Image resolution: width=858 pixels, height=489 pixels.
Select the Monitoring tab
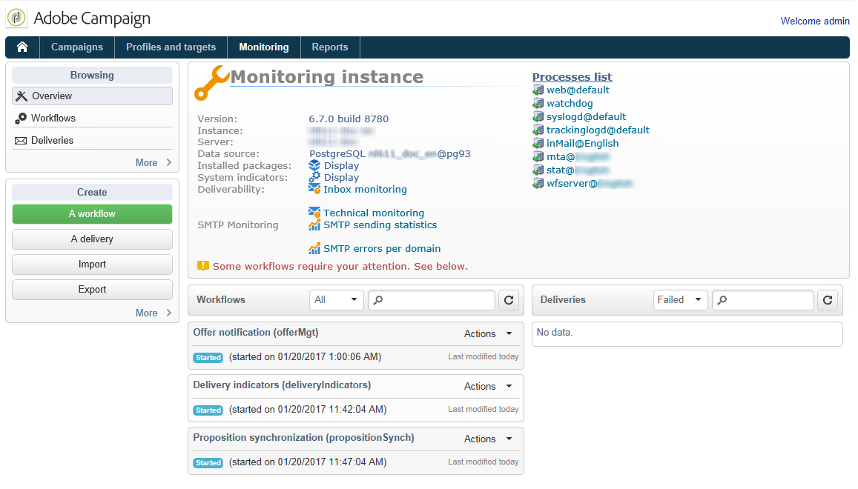click(x=264, y=47)
